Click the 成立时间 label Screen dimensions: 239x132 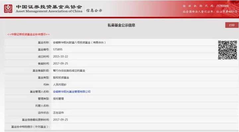point(43,57)
